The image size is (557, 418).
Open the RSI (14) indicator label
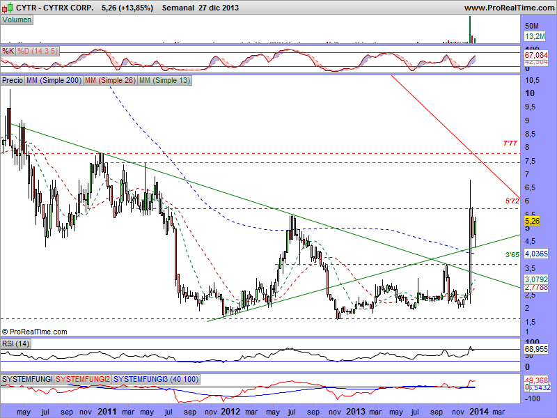(15, 343)
